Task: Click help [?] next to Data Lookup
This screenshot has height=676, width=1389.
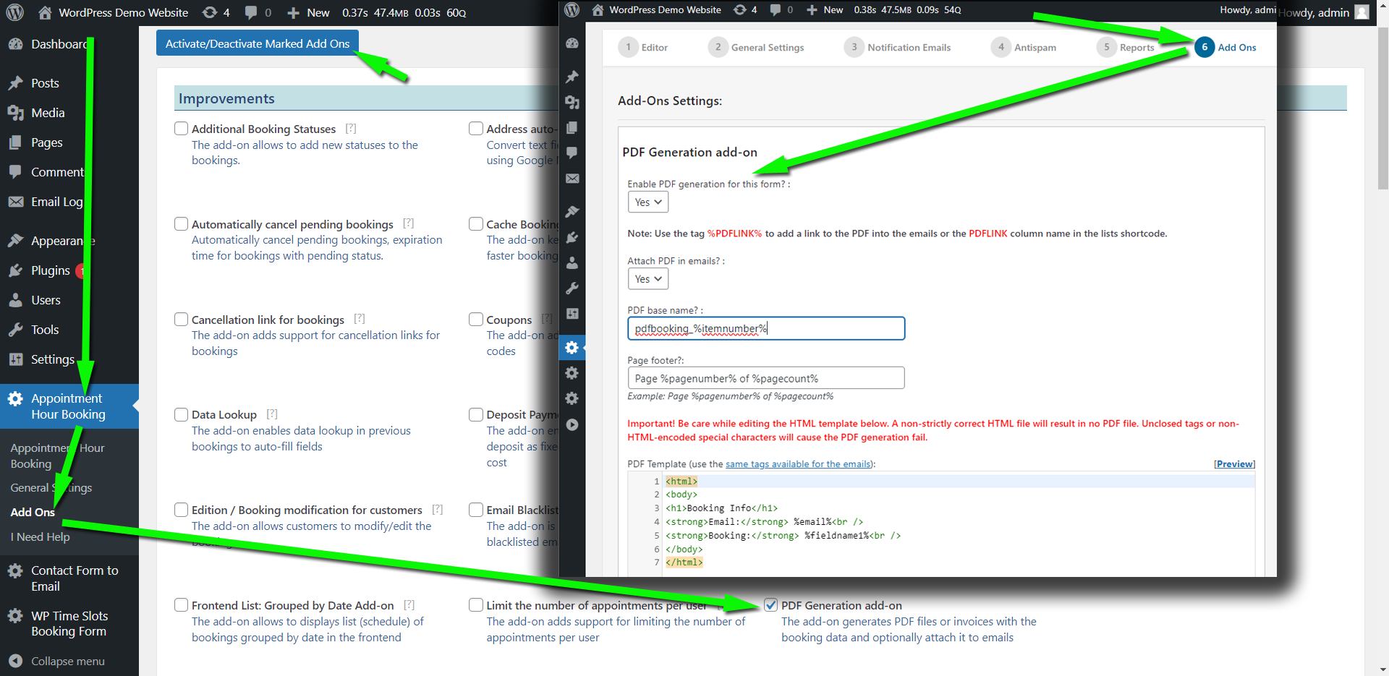Action: click(x=272, y=414)
